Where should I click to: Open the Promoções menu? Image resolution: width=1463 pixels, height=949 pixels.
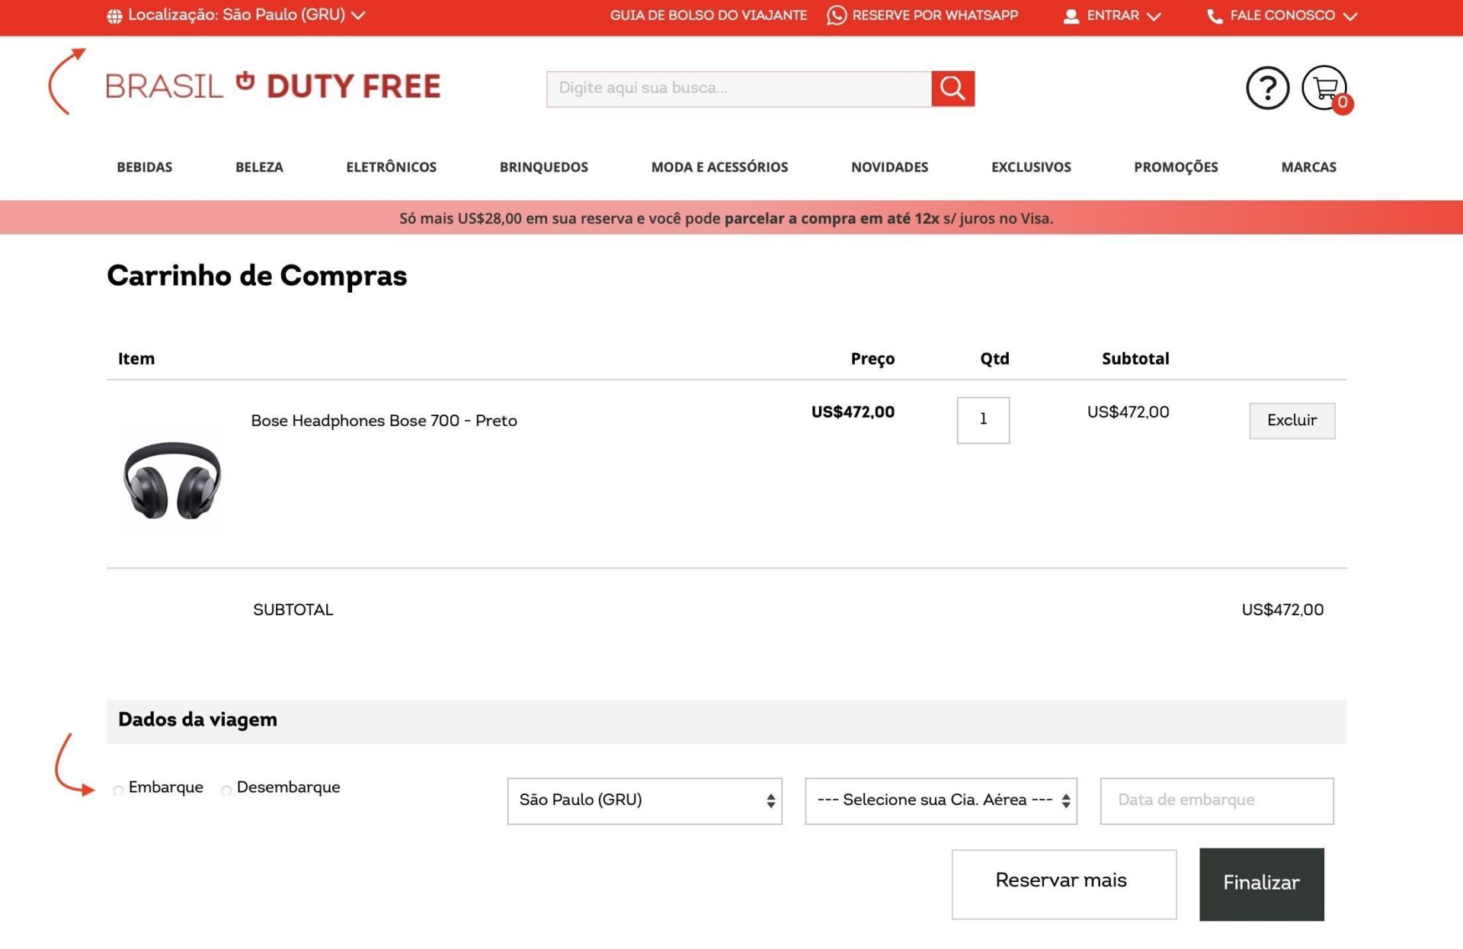[x=1176, y=167]
